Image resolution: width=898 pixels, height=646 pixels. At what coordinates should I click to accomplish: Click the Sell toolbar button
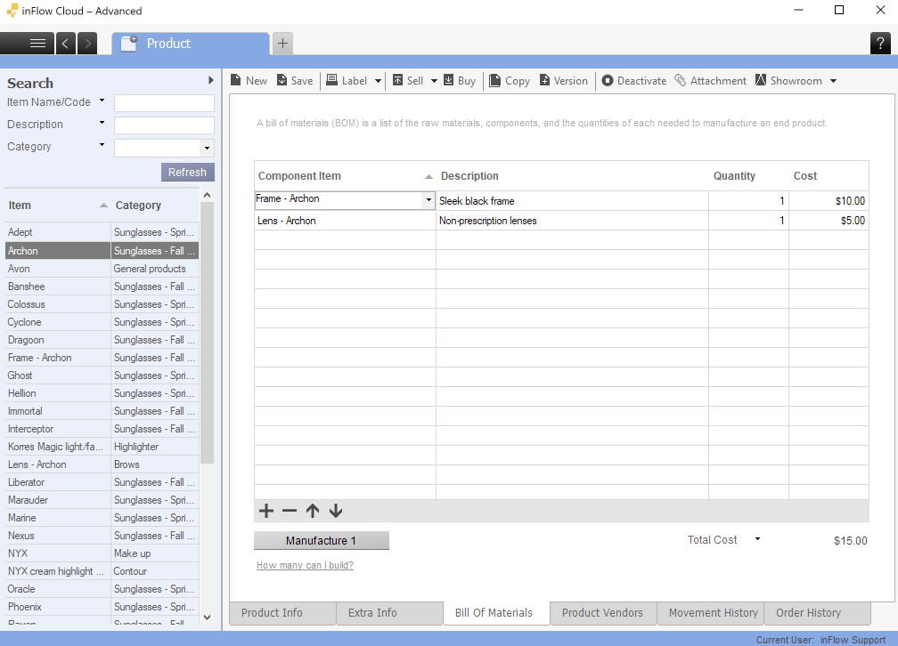[x=408, y=81]
